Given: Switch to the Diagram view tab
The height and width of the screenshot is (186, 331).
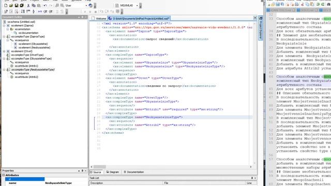Looking at the screenshot, I should pos(113,172).
